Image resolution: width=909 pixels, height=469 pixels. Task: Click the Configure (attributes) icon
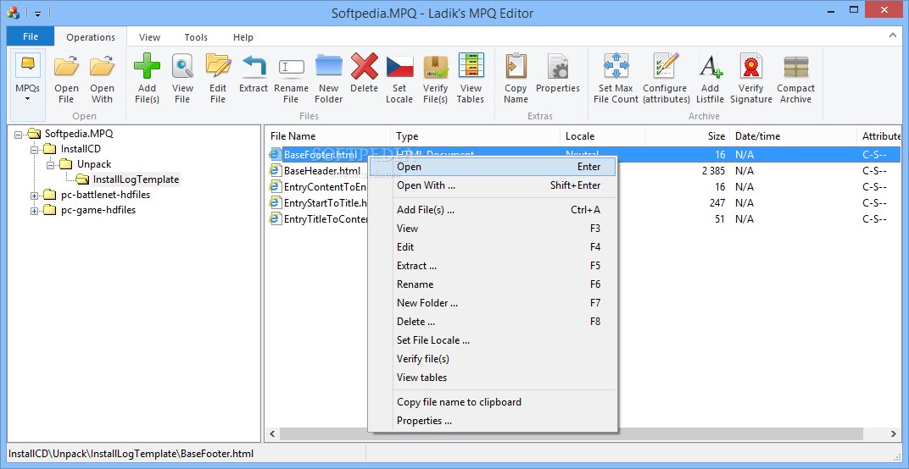665,65
